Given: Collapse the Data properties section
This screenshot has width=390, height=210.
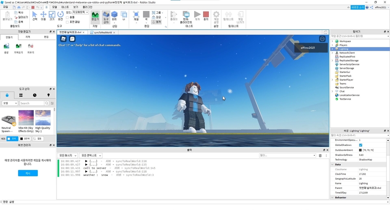Looking at the screenshot, I should click(333, 164).
